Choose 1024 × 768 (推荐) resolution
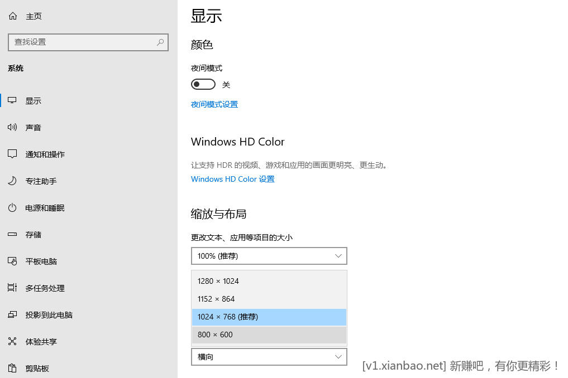Viewport: 568px width, 378px height. [x=269, y=317]
